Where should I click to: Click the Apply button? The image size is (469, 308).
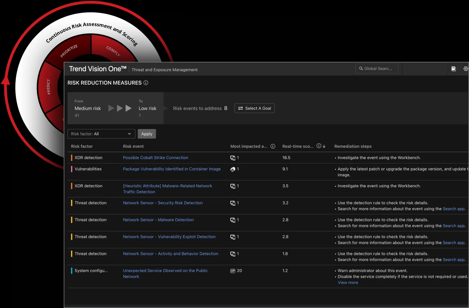click(x=147, y=134)
